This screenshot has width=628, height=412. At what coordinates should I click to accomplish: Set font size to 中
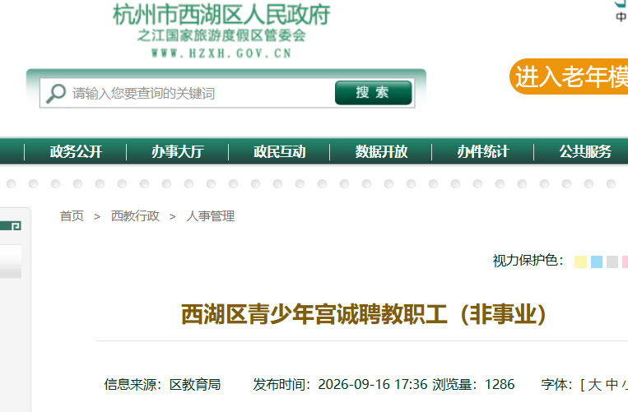[612, 385]
